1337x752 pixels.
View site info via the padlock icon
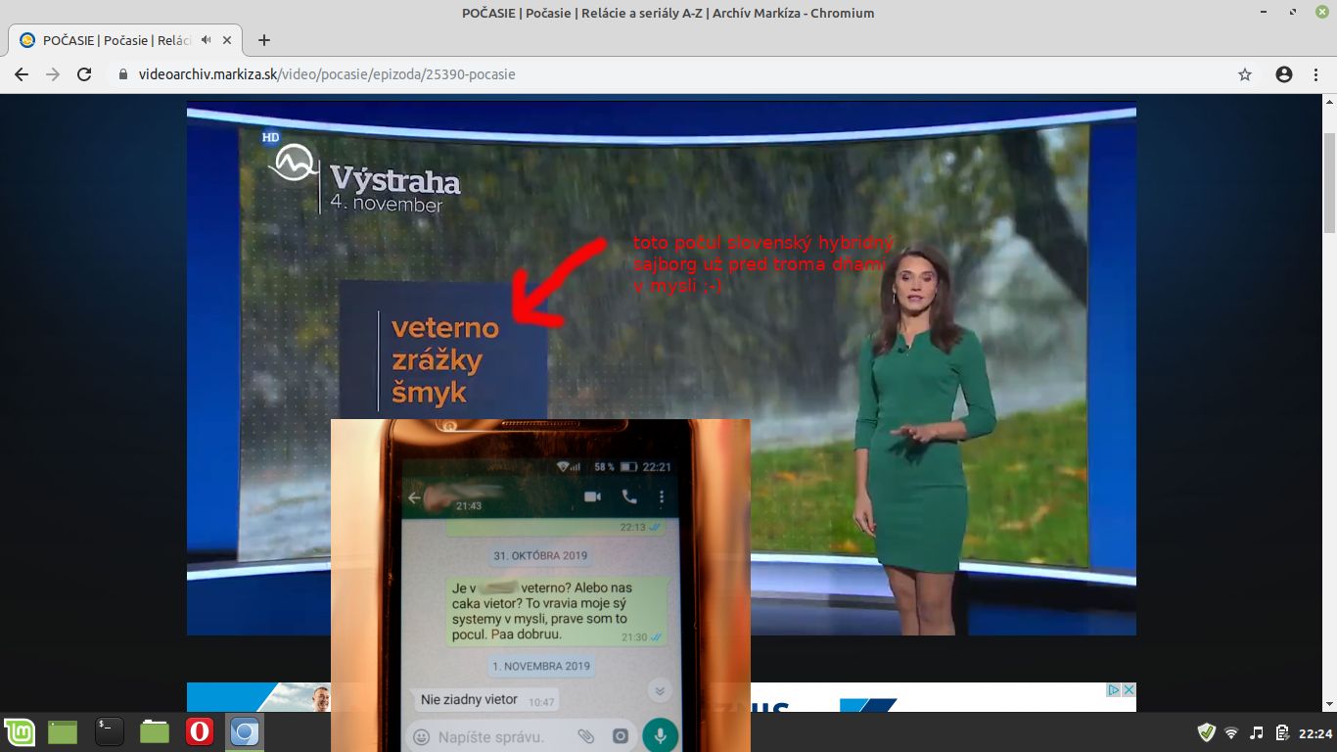click(x=123, y=74)
